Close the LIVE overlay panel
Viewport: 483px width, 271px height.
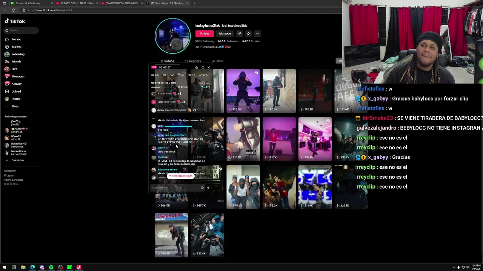point(208,67)
